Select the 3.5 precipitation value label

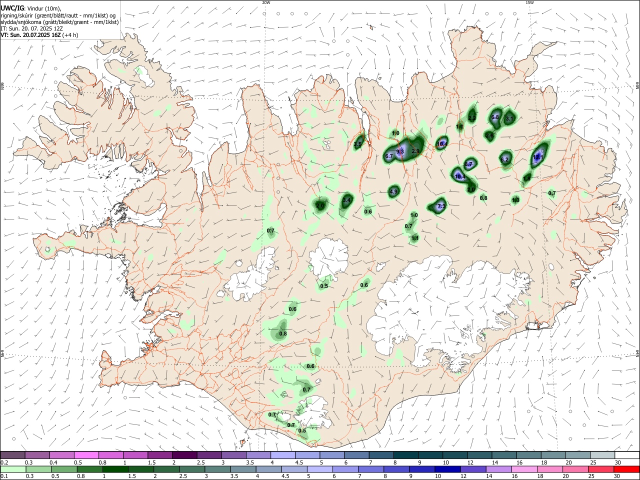[x=357, y=144]
